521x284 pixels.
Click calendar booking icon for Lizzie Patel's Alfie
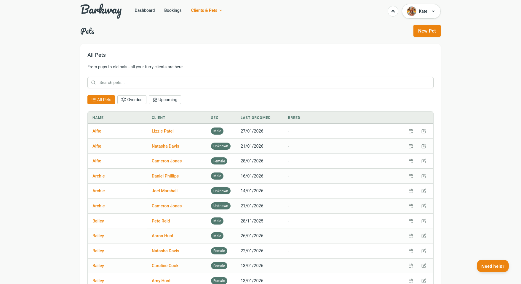[411, 131]
